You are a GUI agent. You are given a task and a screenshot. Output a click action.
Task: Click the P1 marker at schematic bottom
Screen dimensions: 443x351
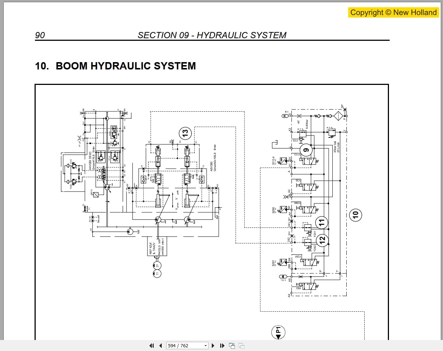point(279,331)
